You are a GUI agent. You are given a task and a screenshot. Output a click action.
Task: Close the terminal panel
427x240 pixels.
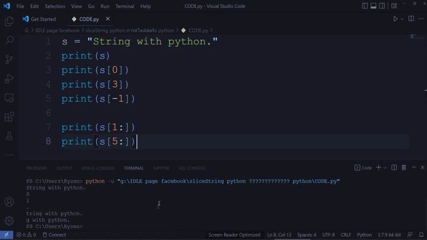pos(422,167)
